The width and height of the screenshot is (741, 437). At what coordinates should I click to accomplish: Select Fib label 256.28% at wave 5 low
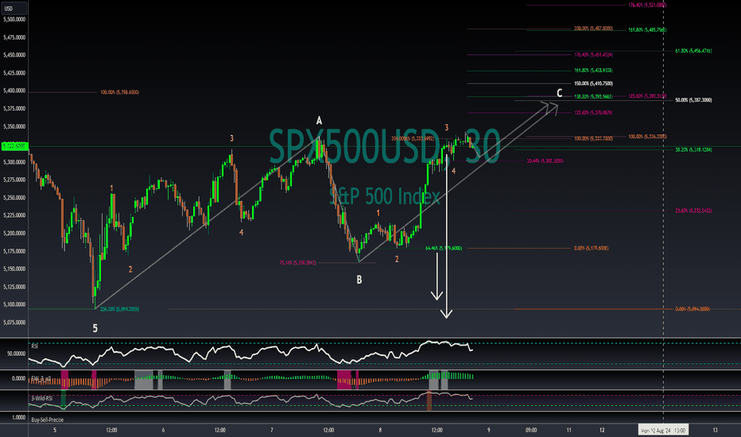click(x=119, y=309)
